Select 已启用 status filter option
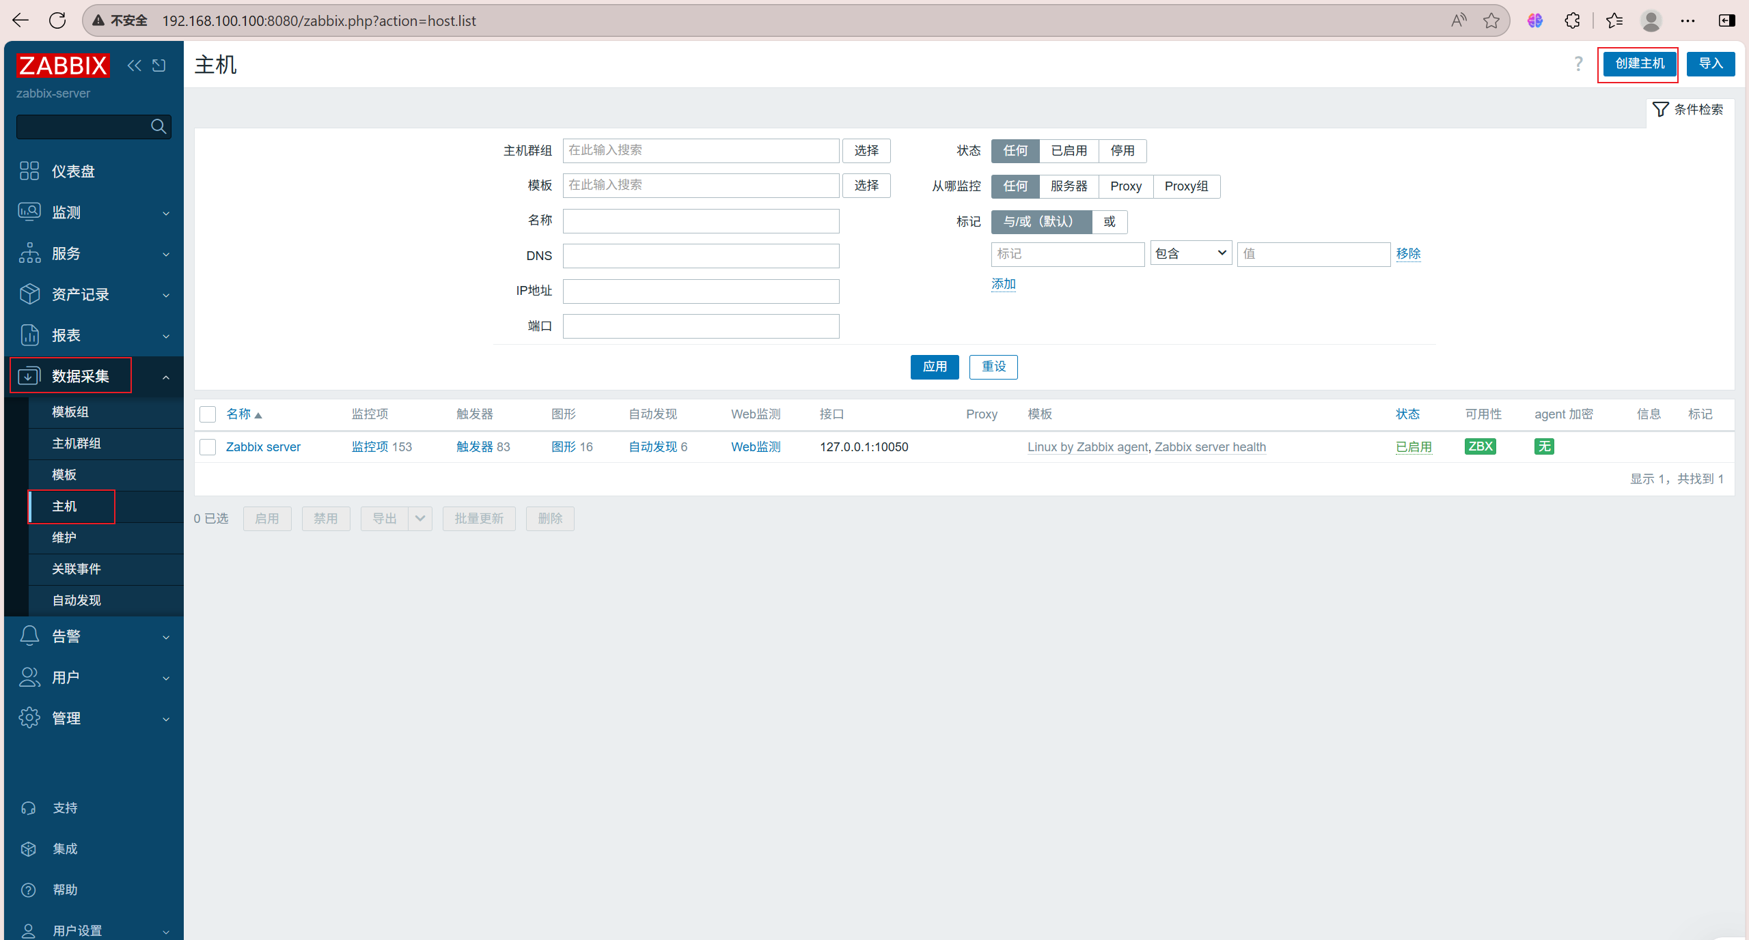The width and height of the screenshot is (1749, 940). click(x=1069, y=151)
